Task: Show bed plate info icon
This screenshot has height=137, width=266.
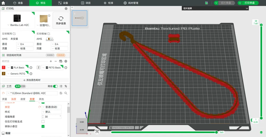Action: click(49, 16)
